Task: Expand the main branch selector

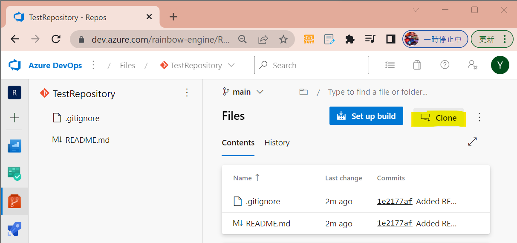Action: (243, 92)
